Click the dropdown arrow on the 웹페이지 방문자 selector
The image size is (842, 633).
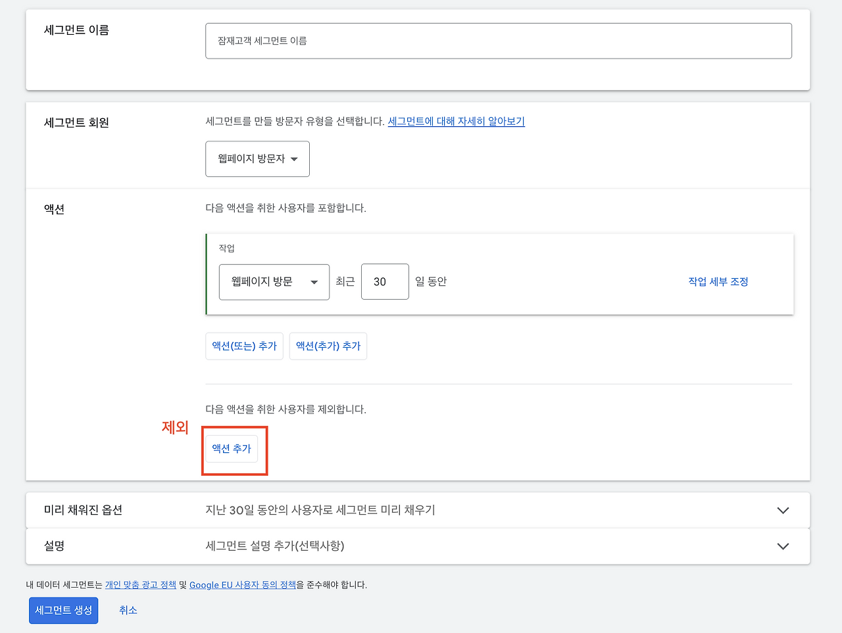tap(295, 158)
